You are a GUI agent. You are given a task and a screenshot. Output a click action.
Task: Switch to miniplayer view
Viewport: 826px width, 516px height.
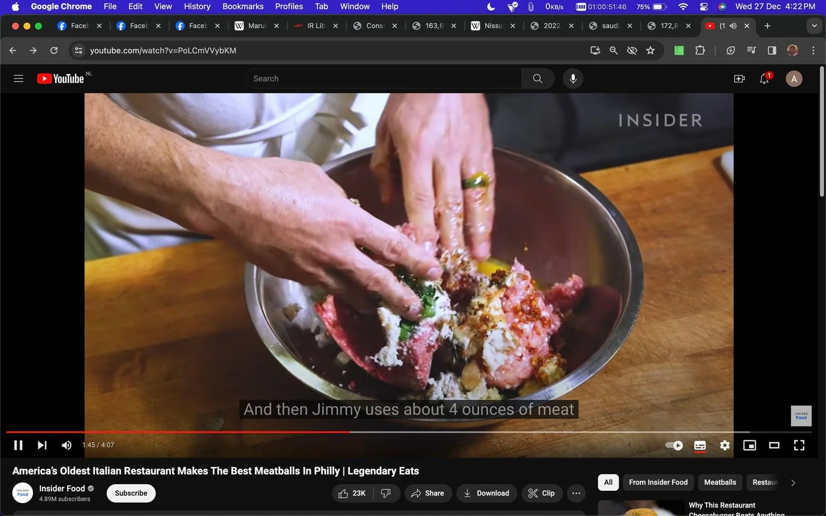pyautogui.click(x=750, y=445)
